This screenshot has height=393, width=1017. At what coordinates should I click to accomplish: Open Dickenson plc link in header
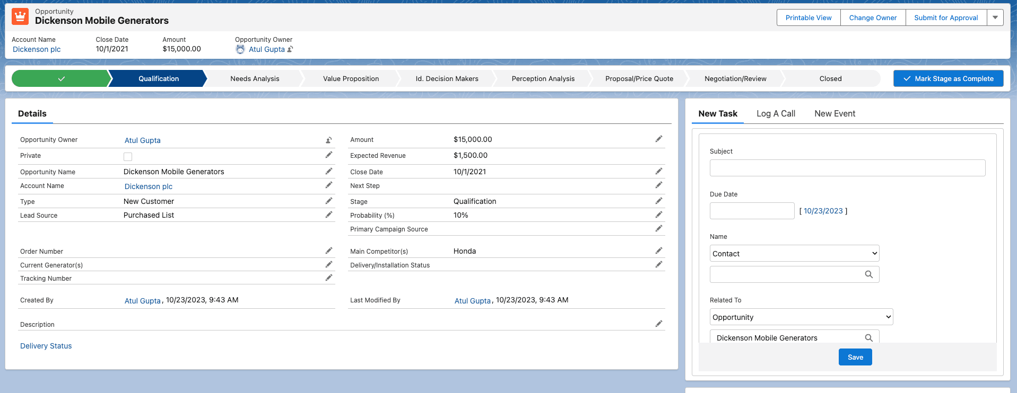click(x=37, y=49)
